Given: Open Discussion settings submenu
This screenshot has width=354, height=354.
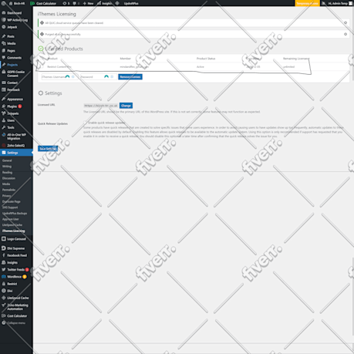Looking at the screenshot, I should tap(8, 178).
